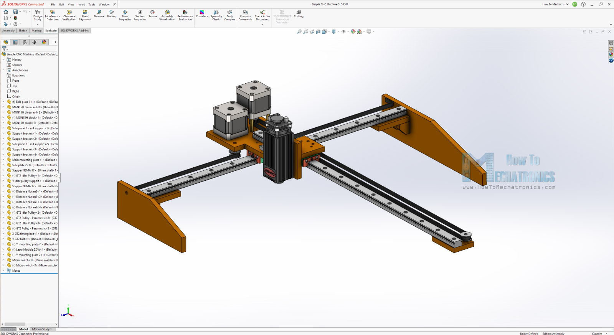Click the Motion Study 1 tab
The width and height of the screenshot is (614, 335).
41,329
